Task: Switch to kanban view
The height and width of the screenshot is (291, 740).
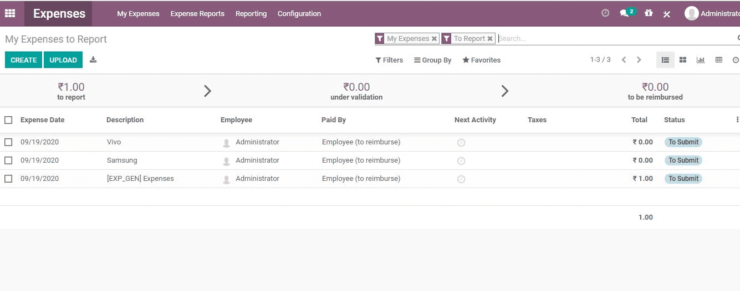Action: (683, 60)
